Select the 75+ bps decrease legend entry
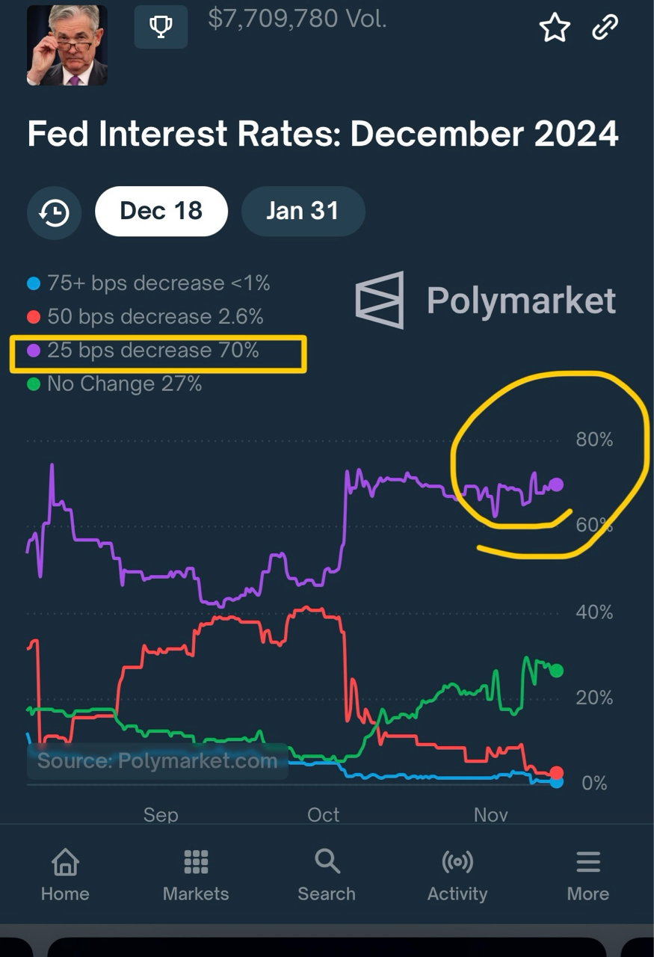Viewport: 654px width, 957px height. 148,283
